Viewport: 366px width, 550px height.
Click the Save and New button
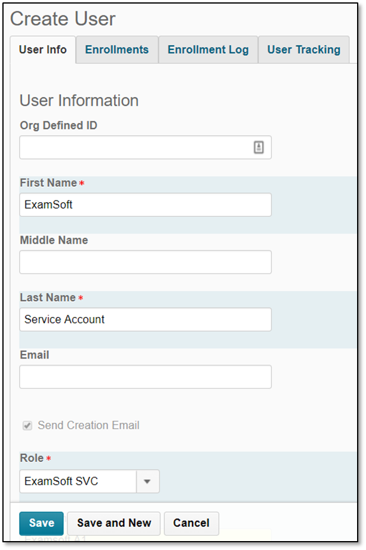pyautogui.click(x=114, y=523)
